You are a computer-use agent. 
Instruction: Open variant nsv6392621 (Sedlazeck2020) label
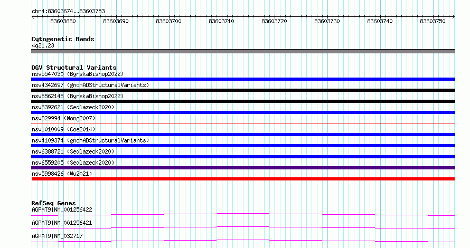[73, 107]
